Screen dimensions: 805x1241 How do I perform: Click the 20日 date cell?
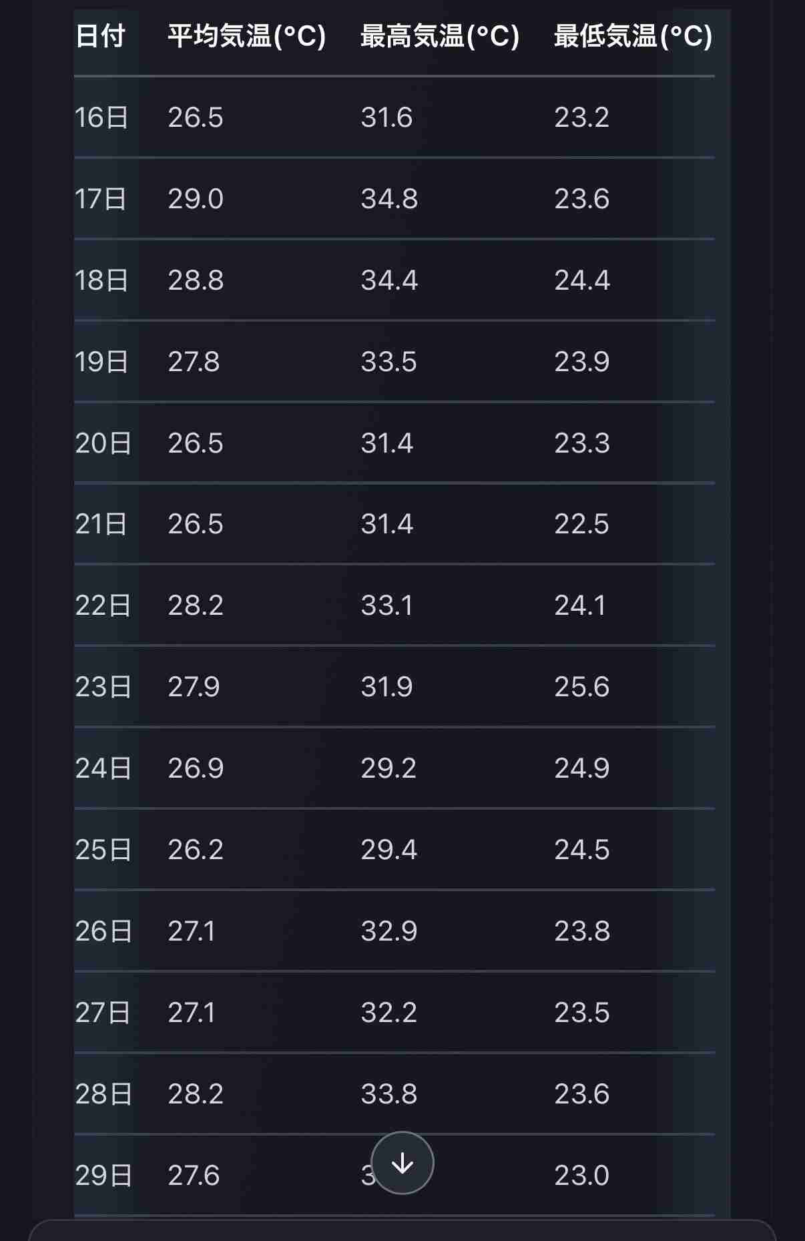pos(103,443)
